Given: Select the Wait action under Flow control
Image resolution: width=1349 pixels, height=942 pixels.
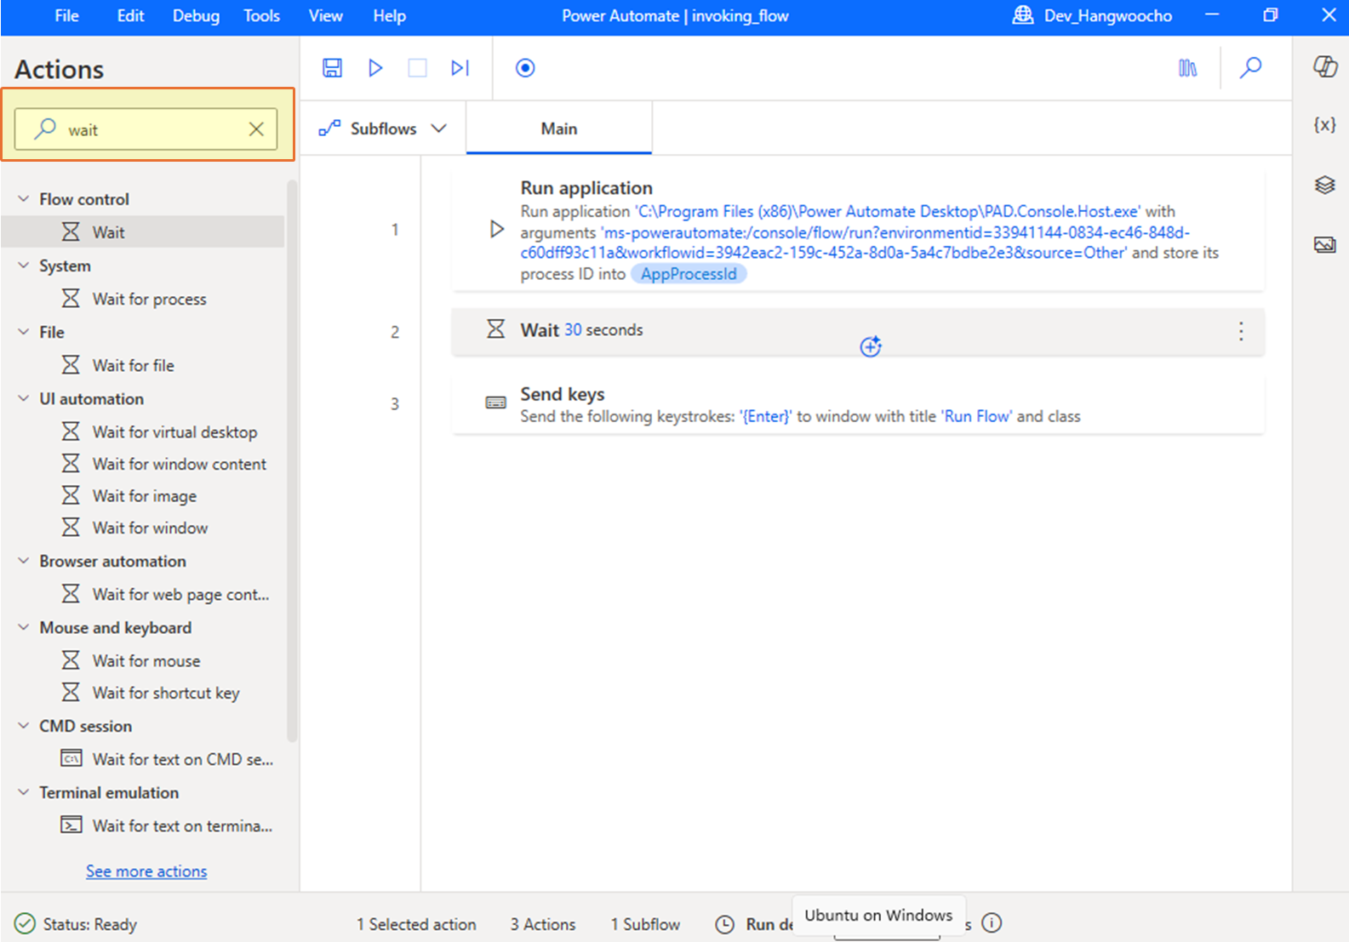Looking at the screenshot, I should (x=143, y=231).
